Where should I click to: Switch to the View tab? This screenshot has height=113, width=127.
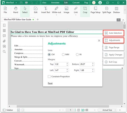tap(44, 3)
